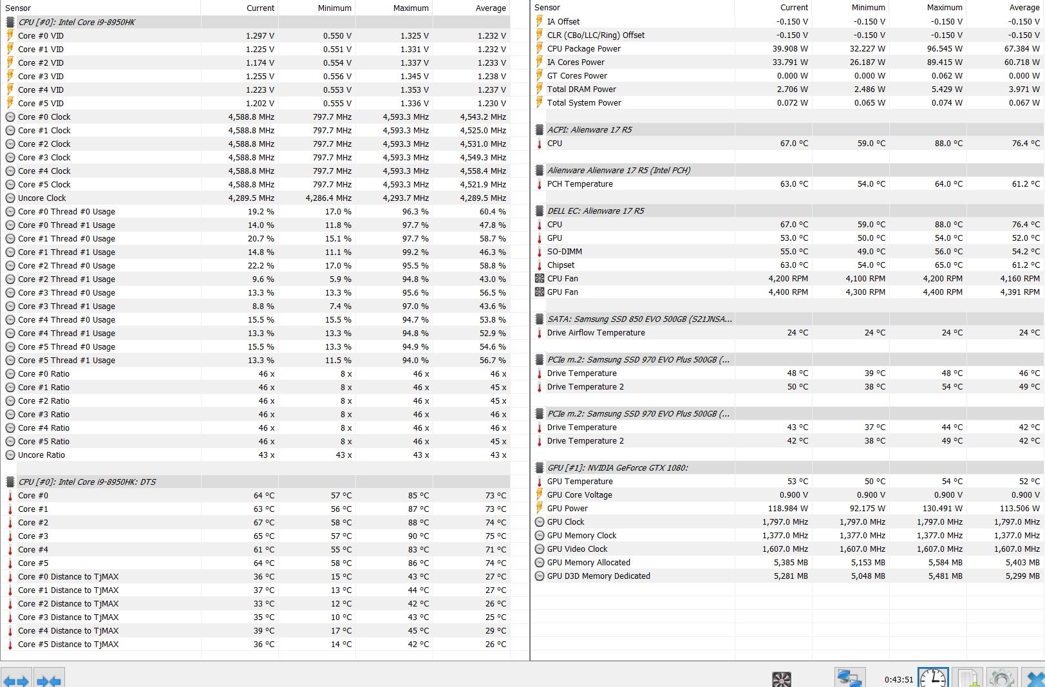
Task: Start logging with the sheet icon
Action: 967,679
